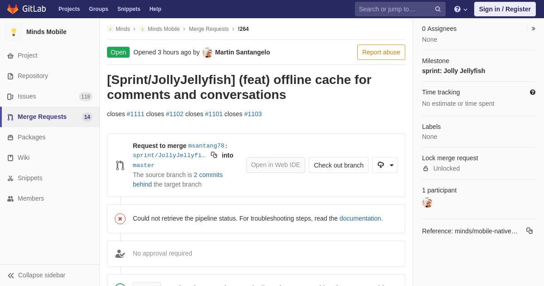Viewport: 544px width, 286px height.
Task: Open the issue #1111 link
Action: [x=136, y=114]
